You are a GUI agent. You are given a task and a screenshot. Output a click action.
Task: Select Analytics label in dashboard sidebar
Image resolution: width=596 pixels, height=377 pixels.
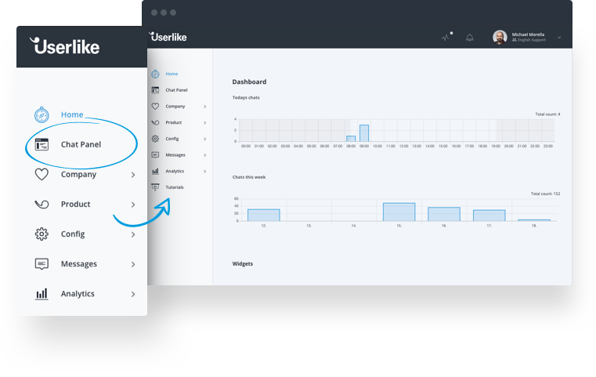[x=175, y=171]
